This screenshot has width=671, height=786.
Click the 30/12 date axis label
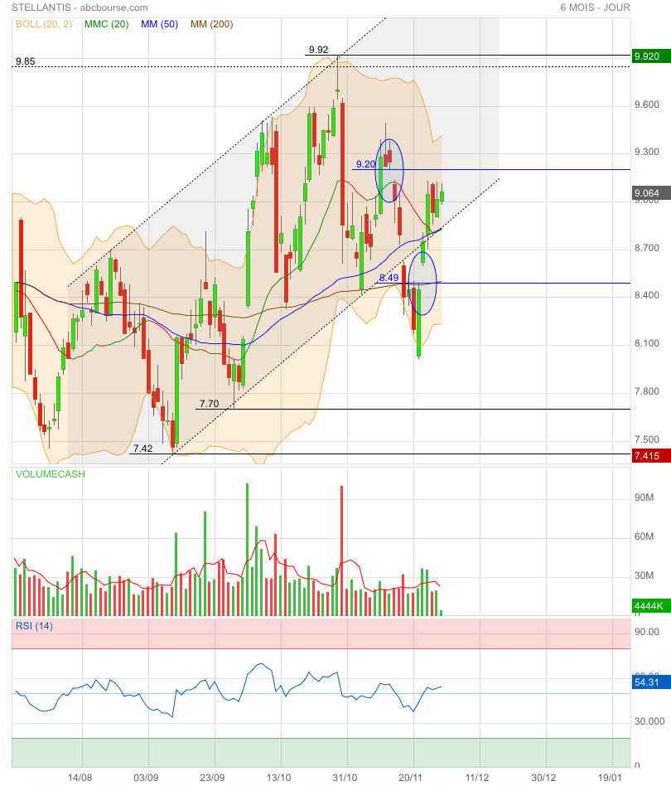pos(543,778)
